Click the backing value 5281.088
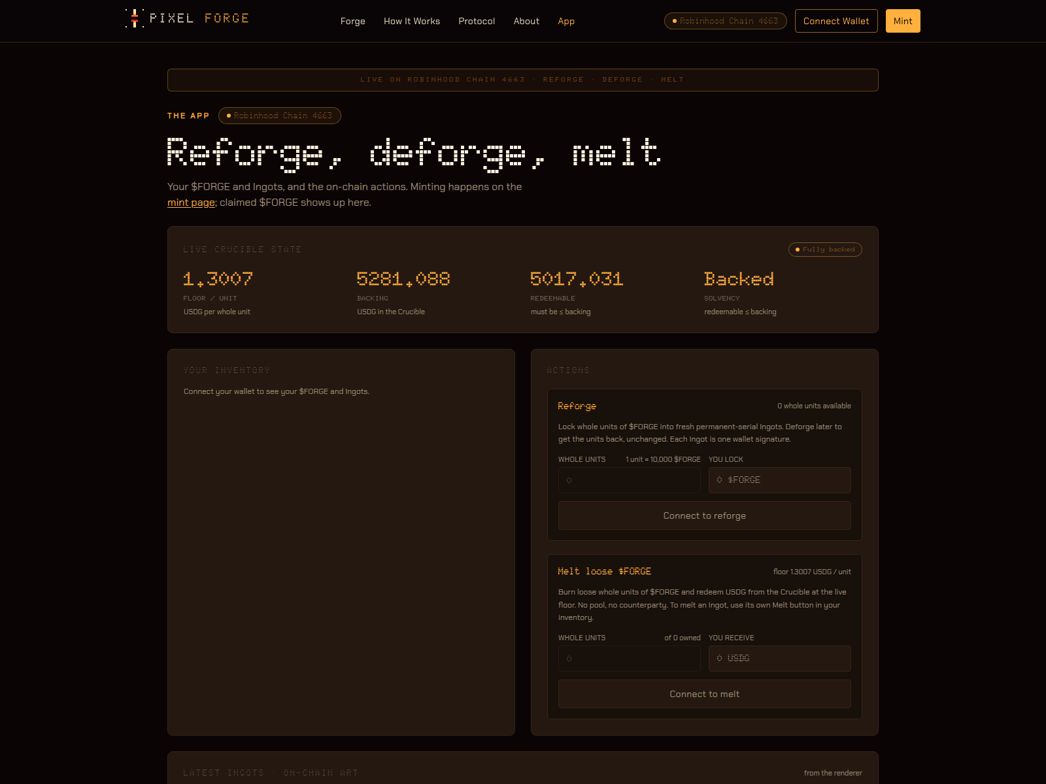The width and height of the screenshot is (1046, 784). (x=403, y=279)
